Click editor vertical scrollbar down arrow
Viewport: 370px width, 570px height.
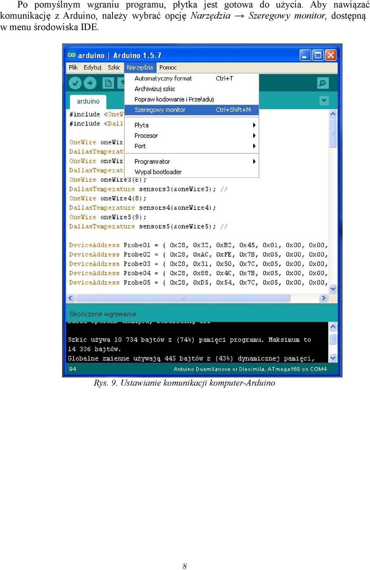coord(333,289)
